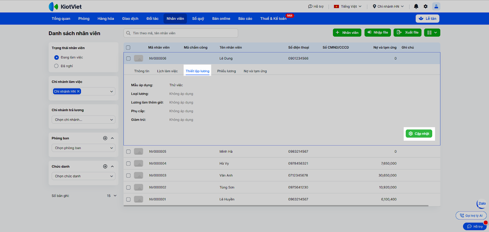
Task: Expand the Chi nhánh trả lương dropdown
Action: coord(83,120)
